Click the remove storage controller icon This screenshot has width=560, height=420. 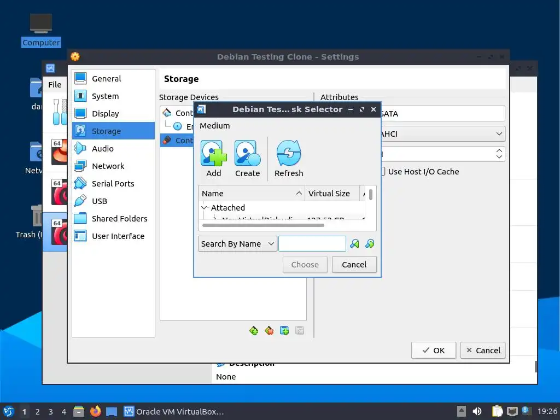coord(269,331)
